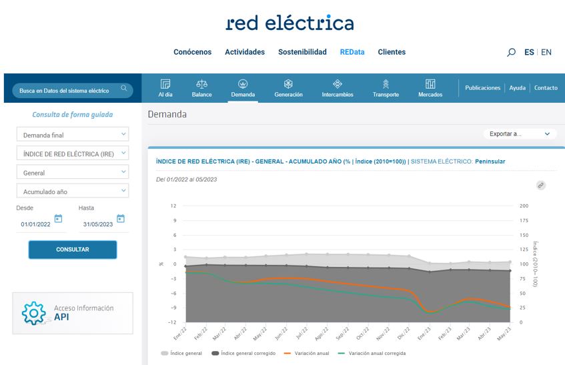Click the CONSULTAR button
This screenshot has width=565, height=365.
click(73, 250)
